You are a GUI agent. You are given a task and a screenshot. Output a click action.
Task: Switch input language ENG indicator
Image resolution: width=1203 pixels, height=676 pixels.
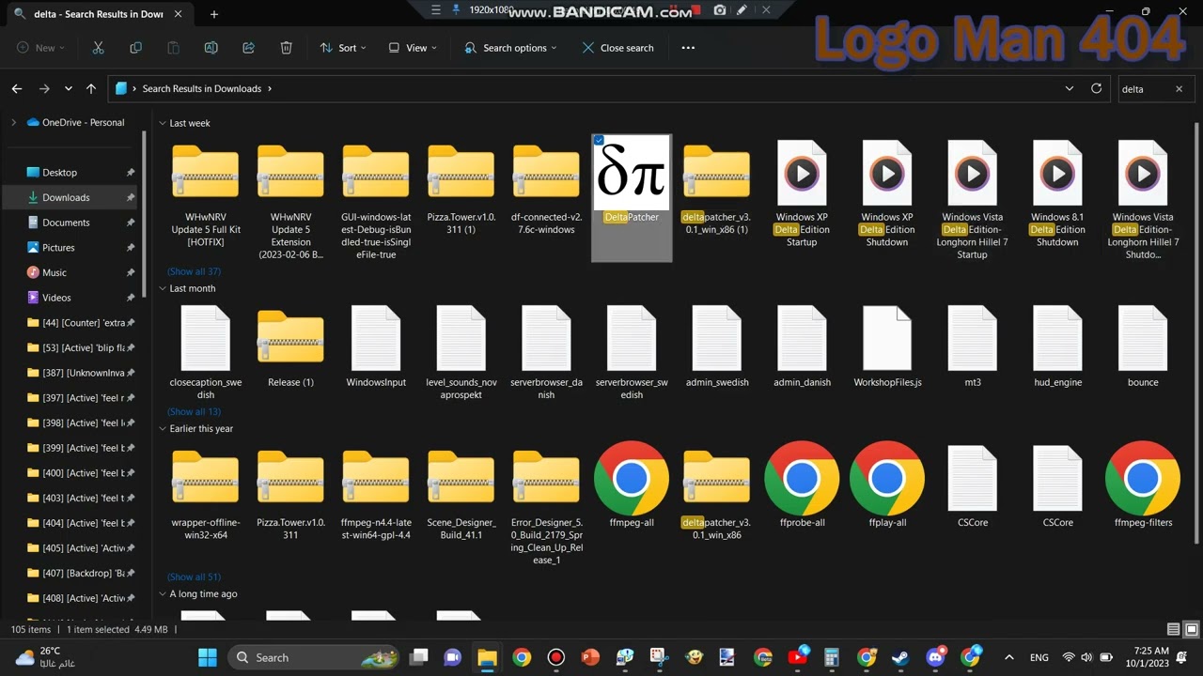1039,657
